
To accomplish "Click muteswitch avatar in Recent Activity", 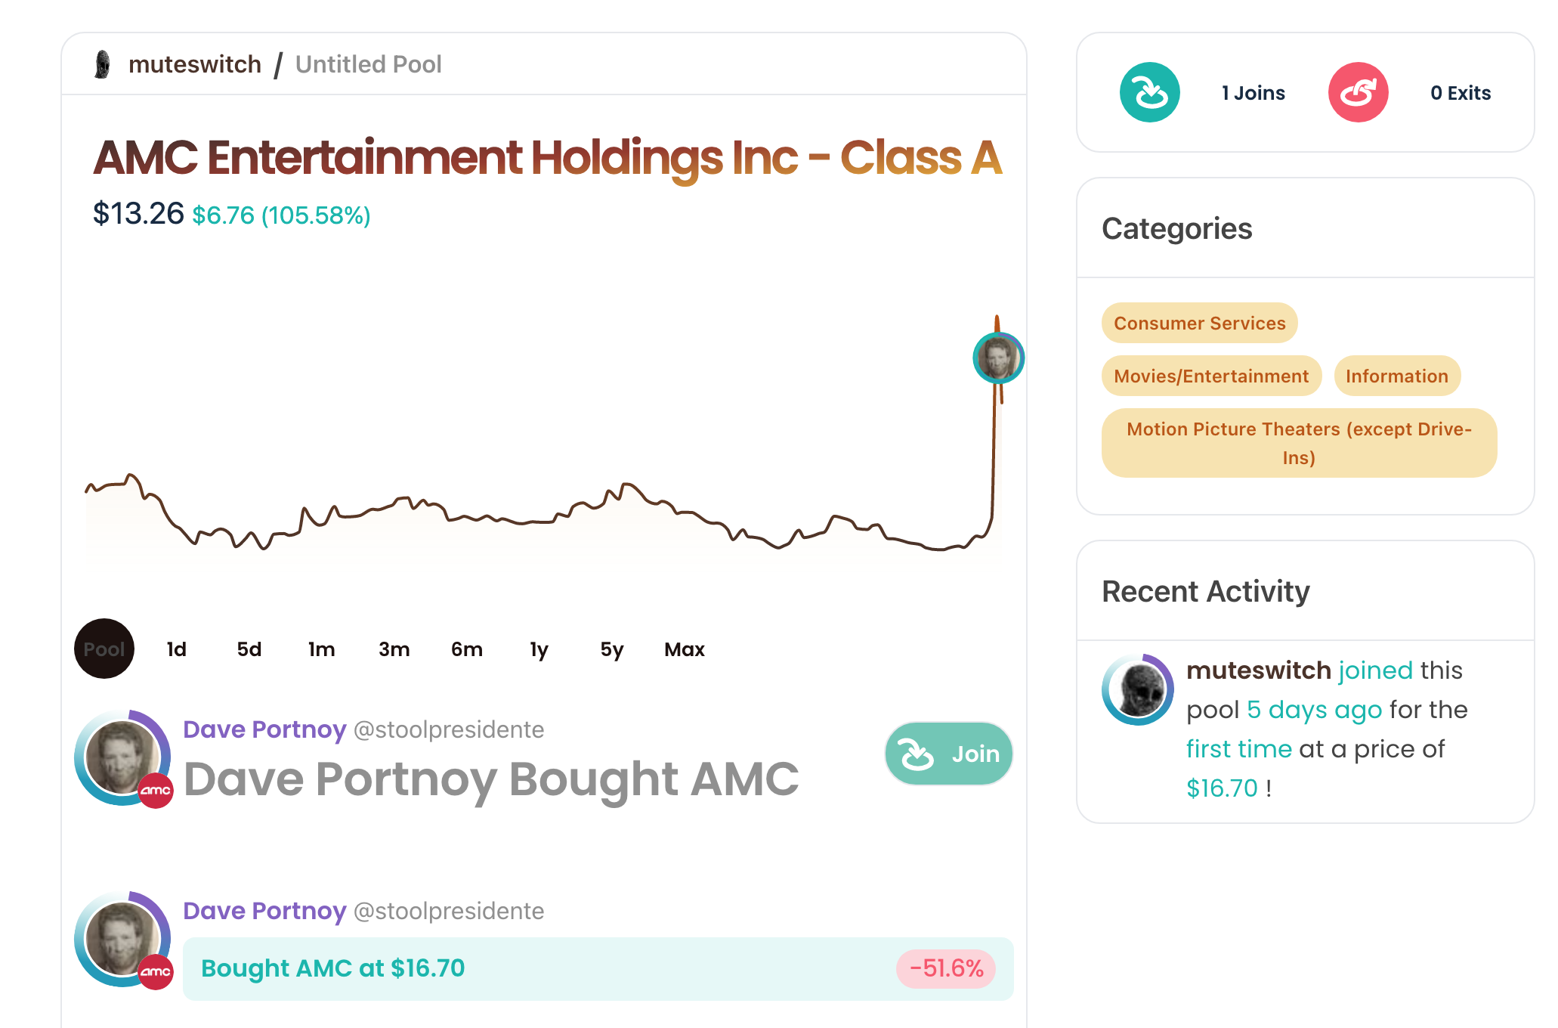I will (x=1137, y=689).
